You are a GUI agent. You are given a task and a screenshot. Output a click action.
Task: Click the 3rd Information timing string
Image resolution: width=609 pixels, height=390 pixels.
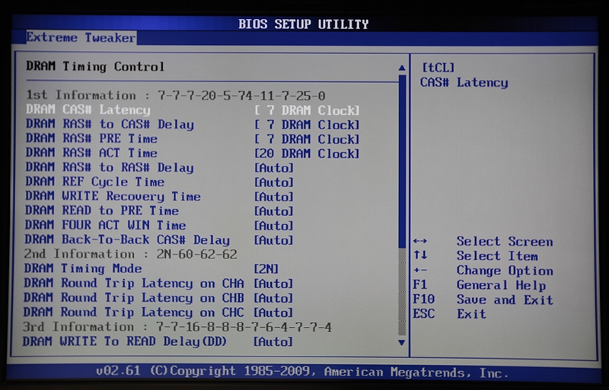coord(244,327)
